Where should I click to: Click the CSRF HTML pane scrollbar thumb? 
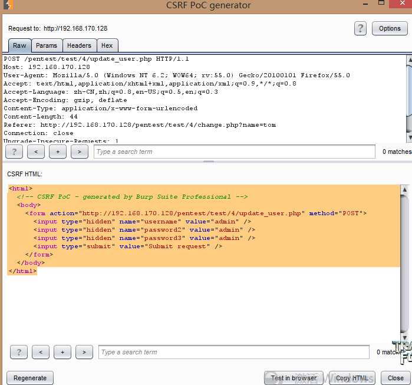pyautogui.click(x=405, y=264)
